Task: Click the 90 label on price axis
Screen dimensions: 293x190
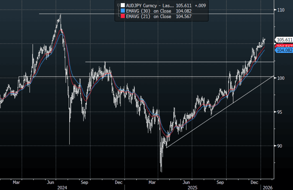Action: tap(280, 146)
